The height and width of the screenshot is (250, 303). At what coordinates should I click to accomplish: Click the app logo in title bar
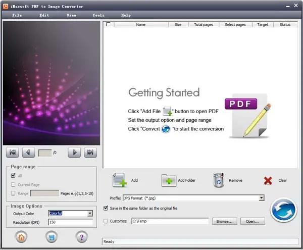click(x=6, y=6)
